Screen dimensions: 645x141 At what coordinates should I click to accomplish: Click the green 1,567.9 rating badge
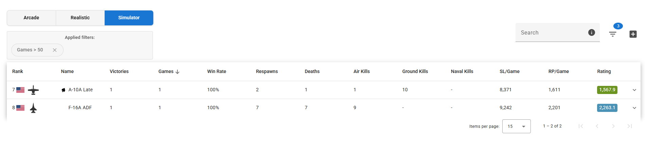pyautogui.click(x=607, y=90)
